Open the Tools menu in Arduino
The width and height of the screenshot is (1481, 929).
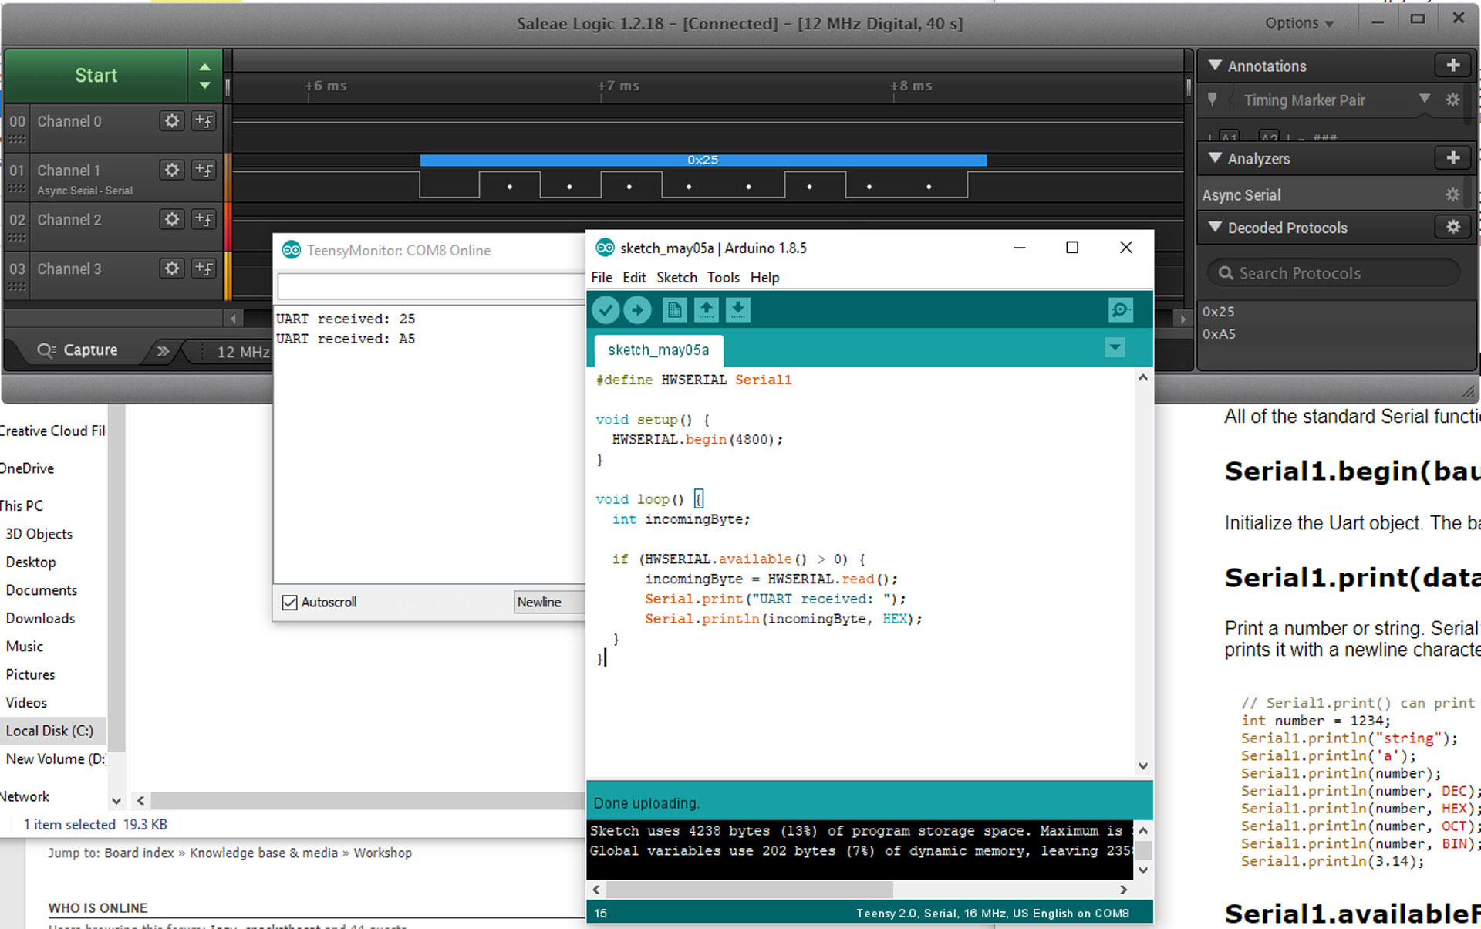tap(723, 278)
